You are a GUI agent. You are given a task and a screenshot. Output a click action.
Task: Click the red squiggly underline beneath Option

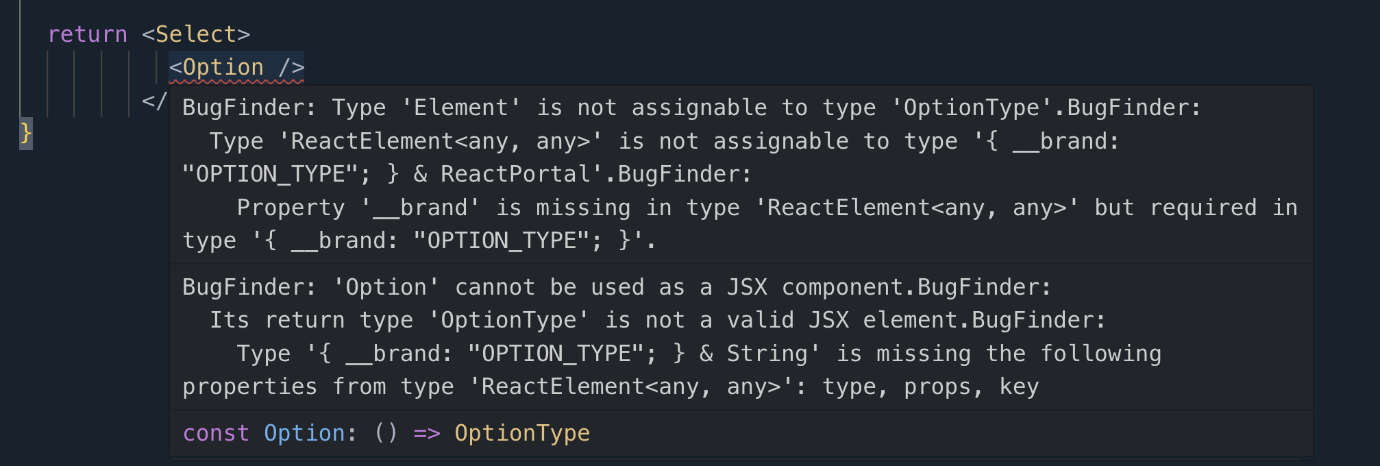236,82
